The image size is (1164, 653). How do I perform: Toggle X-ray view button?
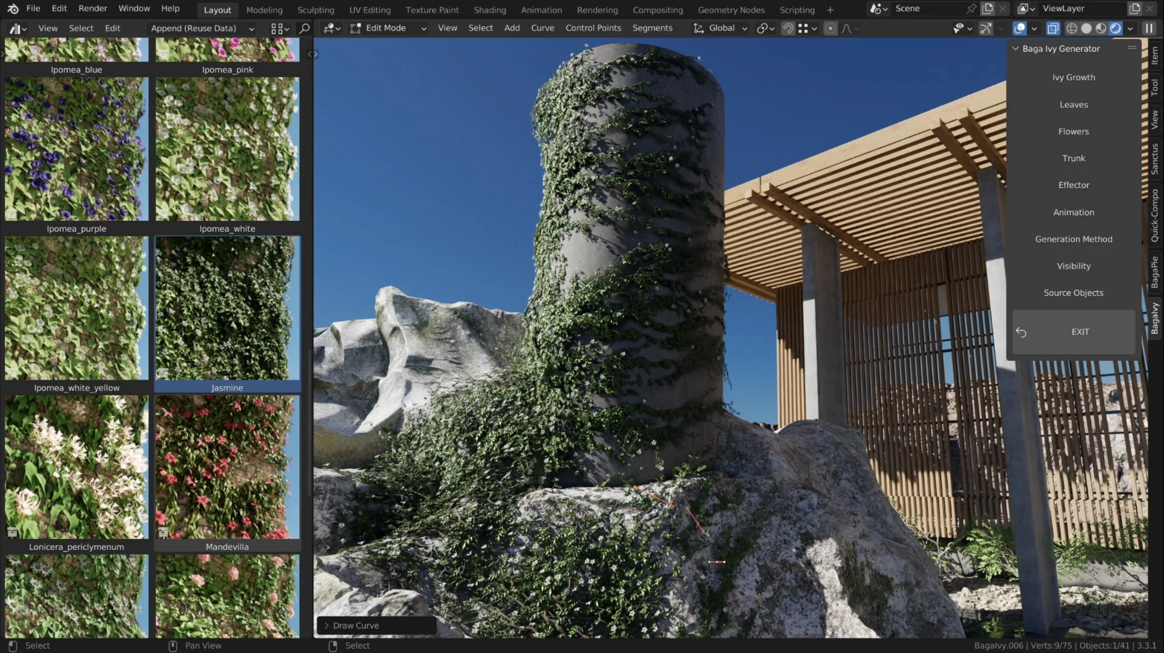[1053, 29]
